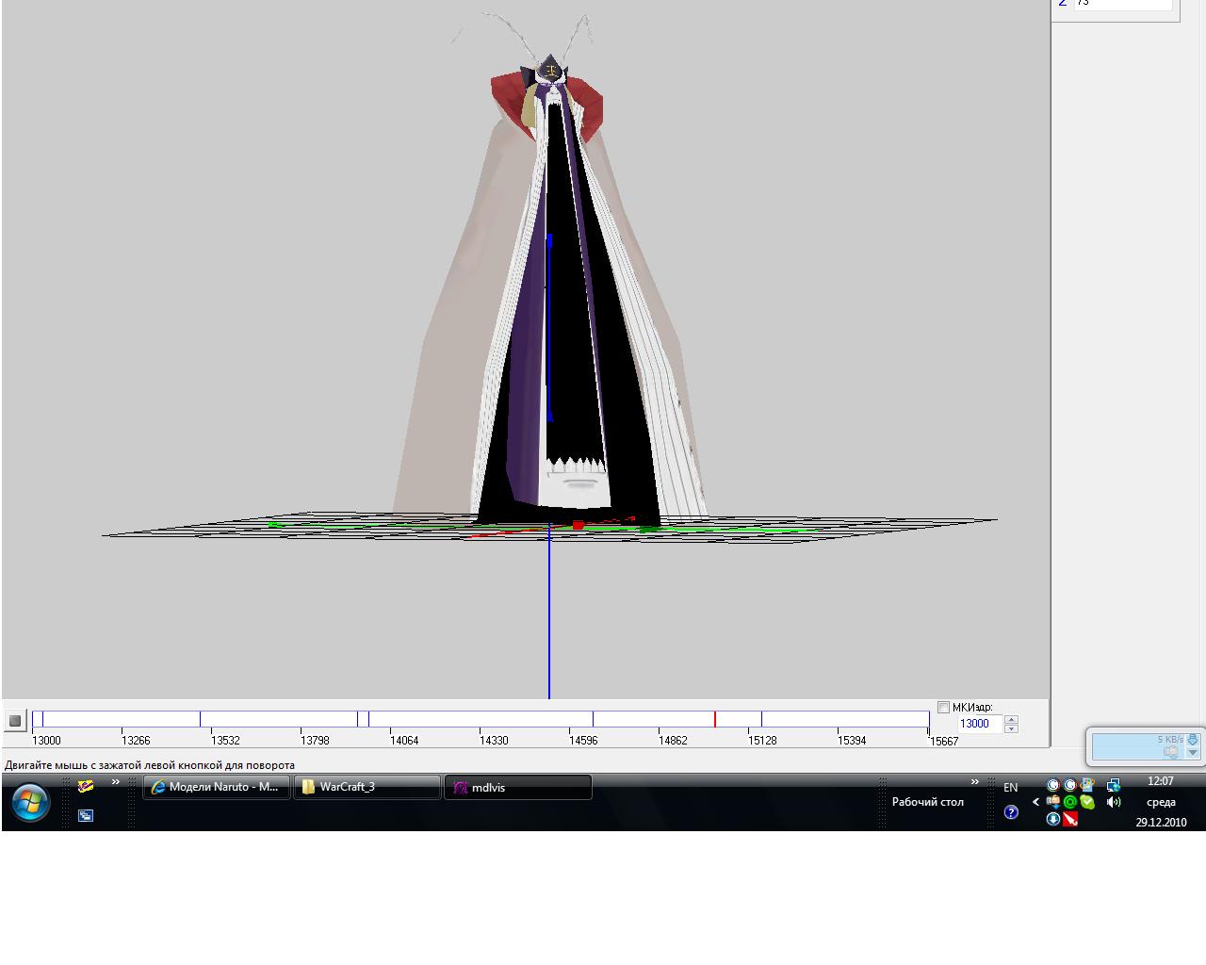Click the blue timeline marker near 15128

(x=761, y=720)
